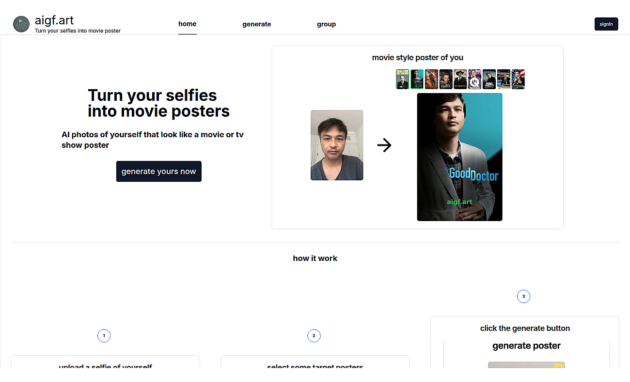
Task: Switch to the group tab
Action: point(327,24)
